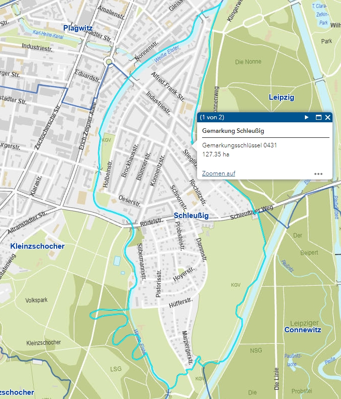Select the Leipzig label on map
Screen dimensions: 341x399
click(x=281, y=97)
